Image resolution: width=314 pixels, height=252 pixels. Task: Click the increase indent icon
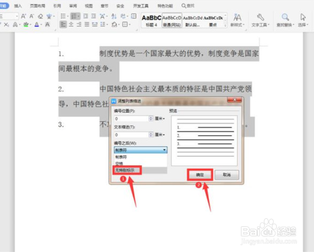93,16
